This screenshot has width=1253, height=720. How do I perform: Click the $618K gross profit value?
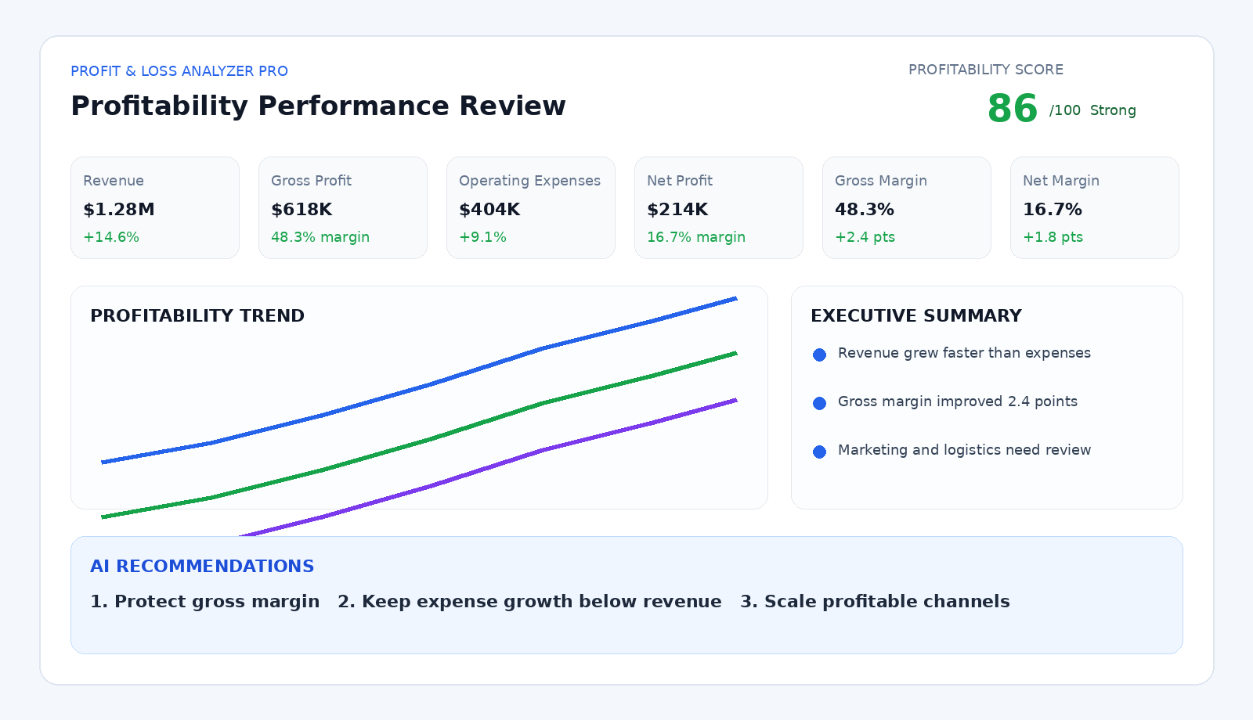point(302,210)
